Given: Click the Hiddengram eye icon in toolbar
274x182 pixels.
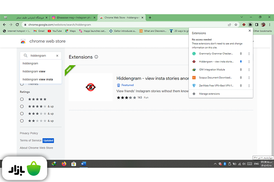Looking at the screenshot, I should [244, 24].
